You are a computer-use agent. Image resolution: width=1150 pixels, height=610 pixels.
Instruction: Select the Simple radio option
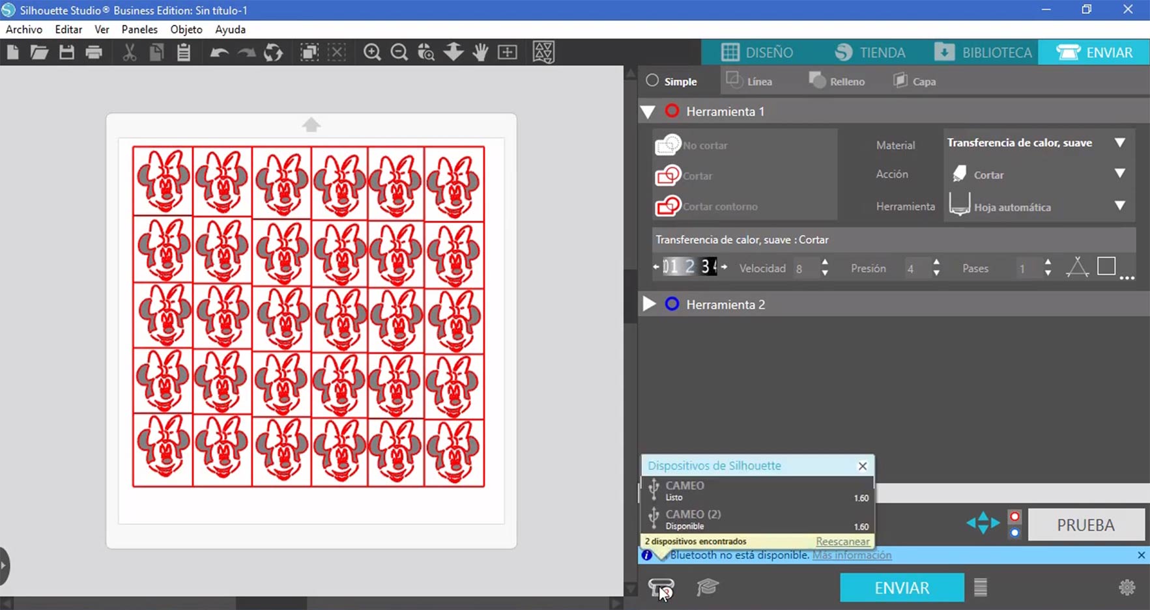[652, 81]
